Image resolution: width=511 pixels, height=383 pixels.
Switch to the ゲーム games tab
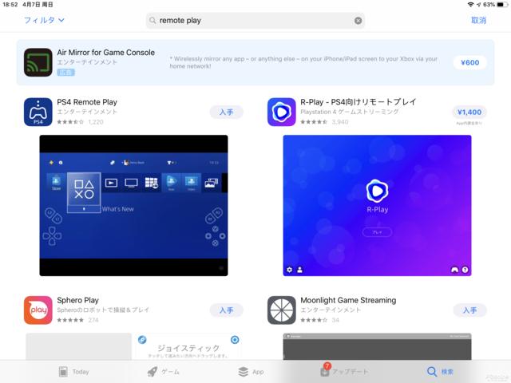click(x=163, y=371)
